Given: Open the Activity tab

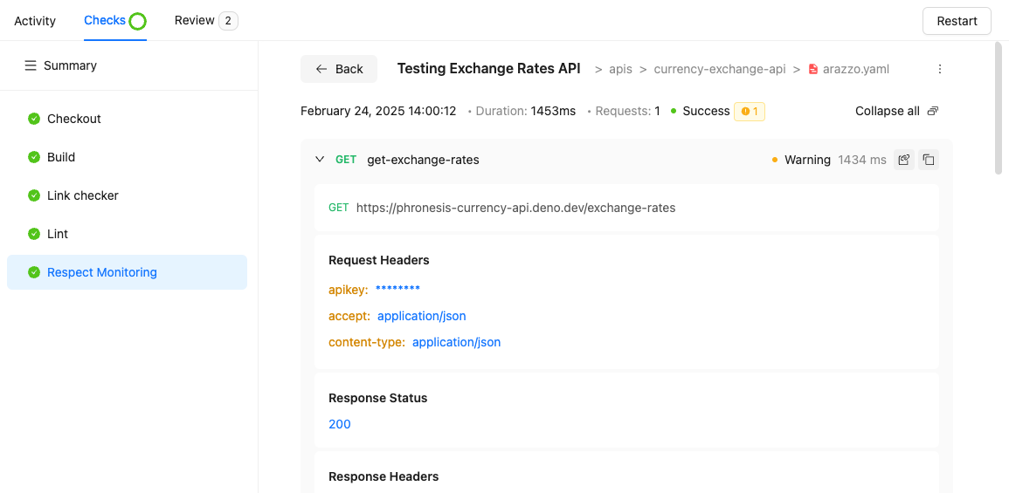Looking at the screenshot, I should click(35, 21).
